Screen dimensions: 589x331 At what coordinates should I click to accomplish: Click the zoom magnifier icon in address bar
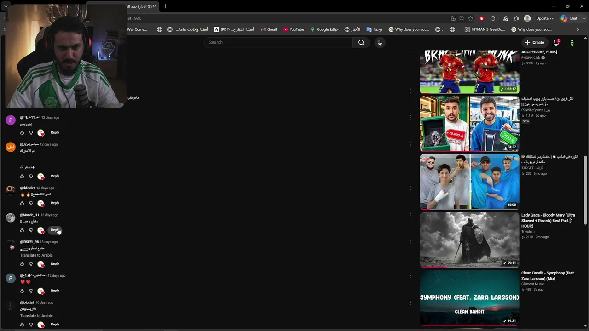(x=462, y=18)
